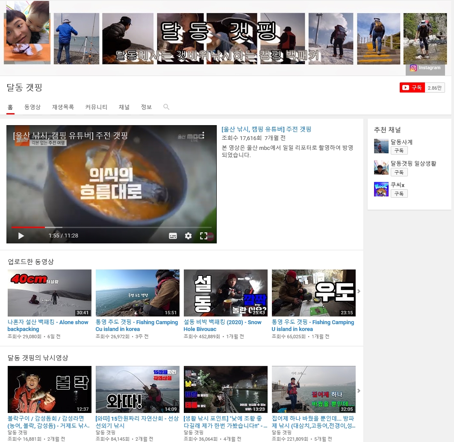Toggle subtitles icon in video player
The image size is (454, 442).
[173, 236]
